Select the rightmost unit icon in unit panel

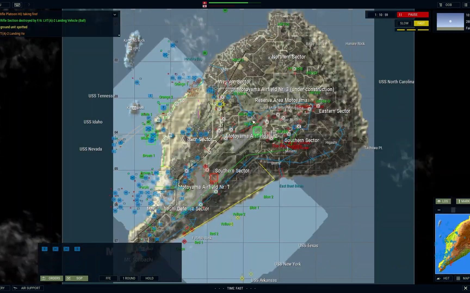pyautogui.click(x=77, y=249)
